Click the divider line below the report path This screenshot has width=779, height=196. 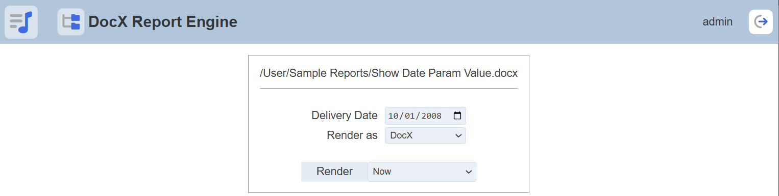pos(388,89)
